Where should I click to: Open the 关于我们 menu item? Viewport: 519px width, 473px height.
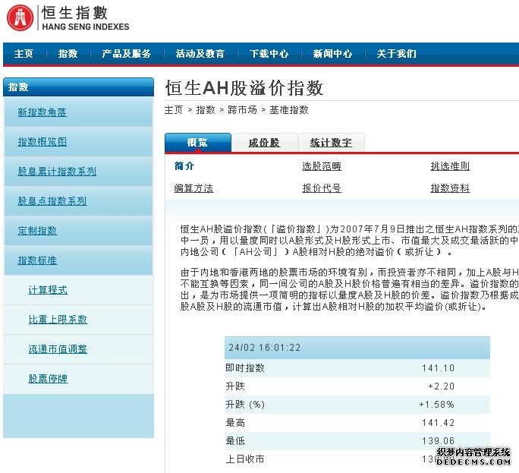coord(396,54)
